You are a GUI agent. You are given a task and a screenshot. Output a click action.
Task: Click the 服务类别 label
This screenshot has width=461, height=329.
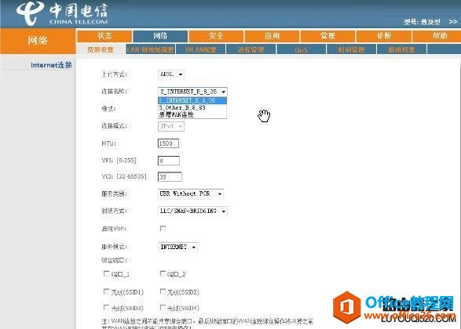pos(115,193)
